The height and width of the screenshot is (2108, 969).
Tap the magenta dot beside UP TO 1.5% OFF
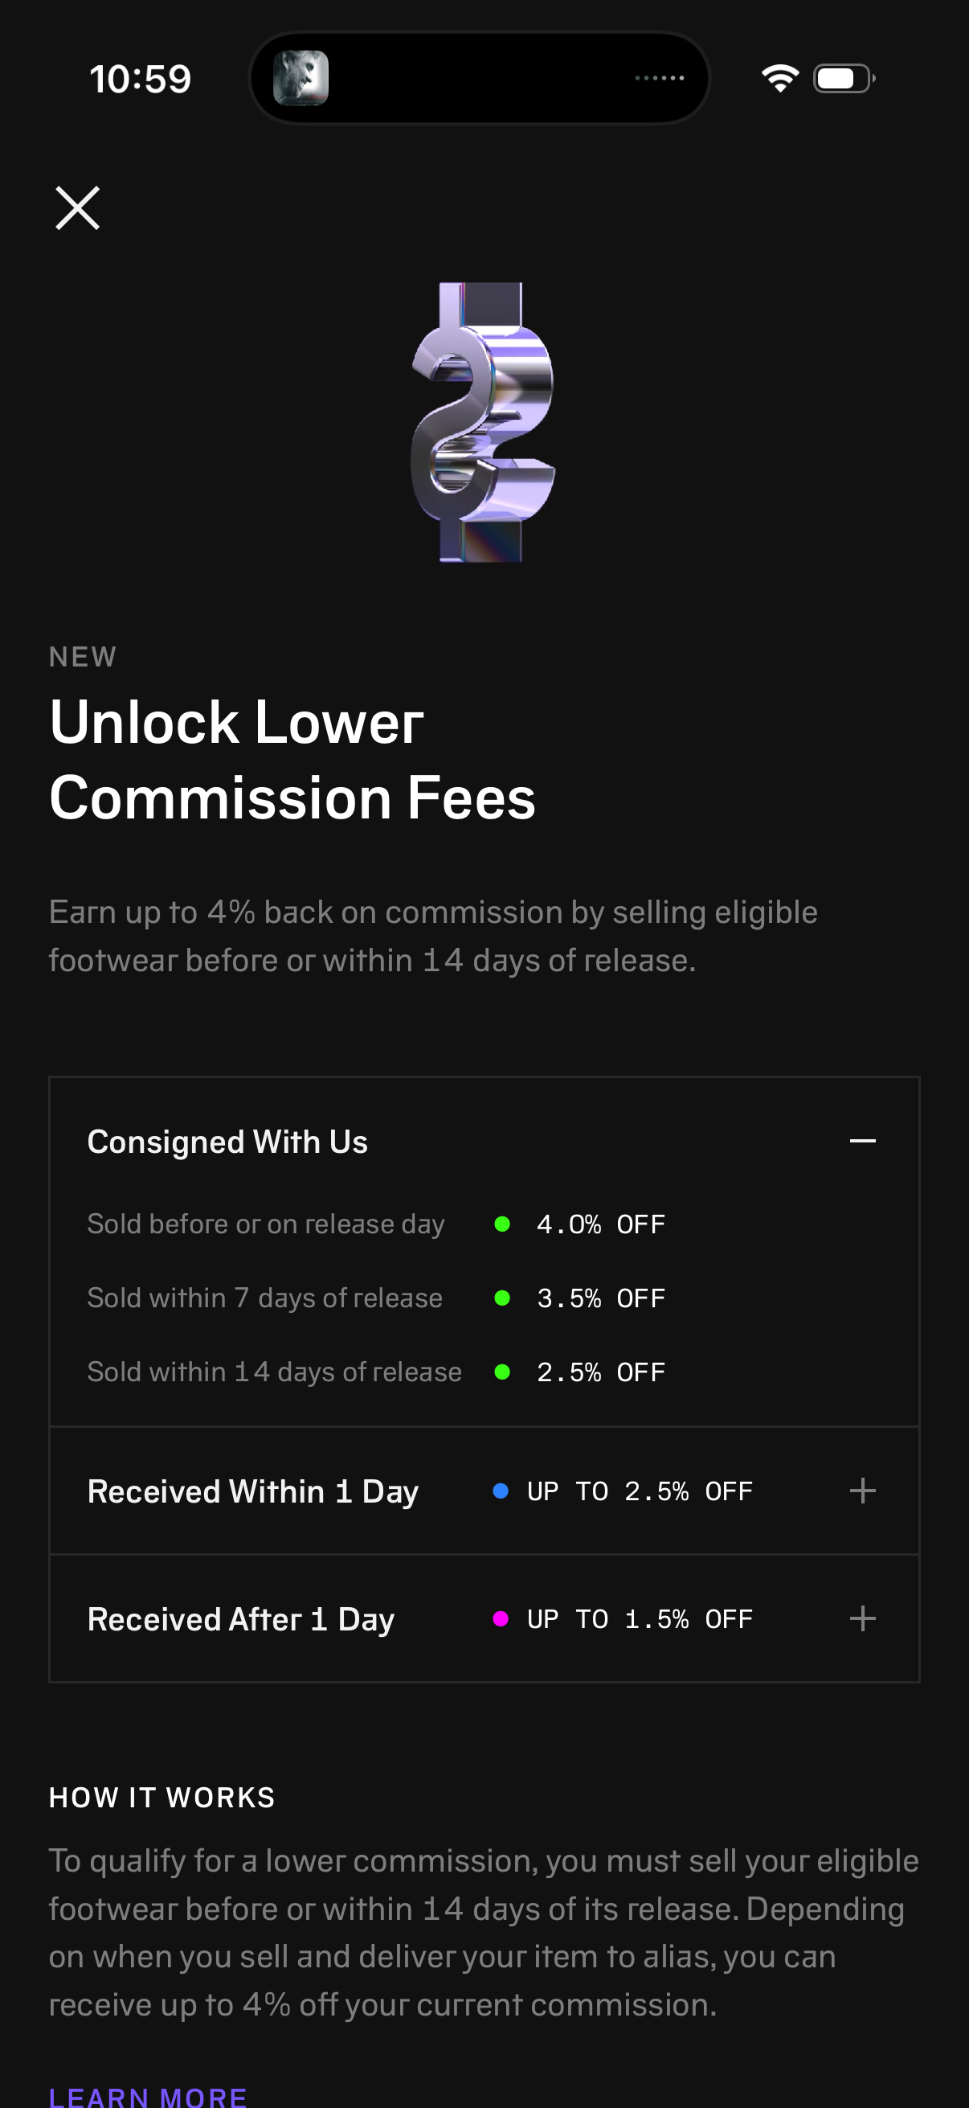coord(501,1618)
